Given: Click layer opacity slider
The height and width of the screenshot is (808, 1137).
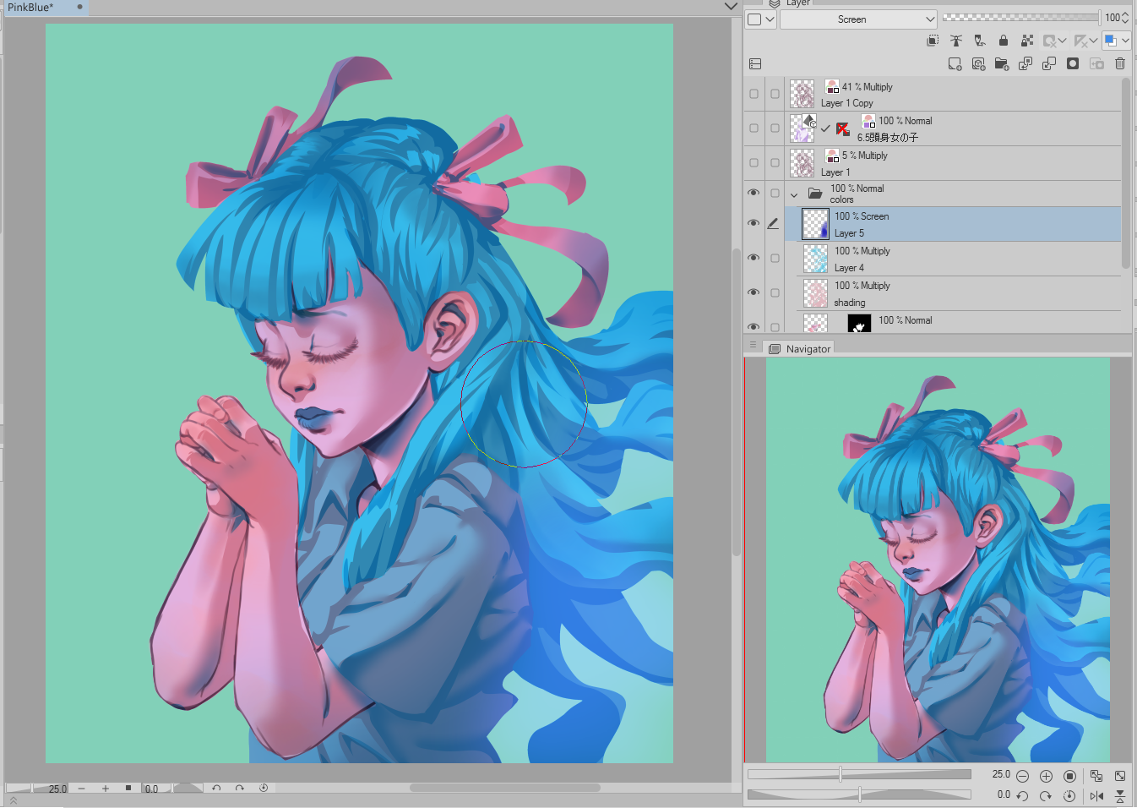Looking at the screenshot, I should click(1021, 17).
